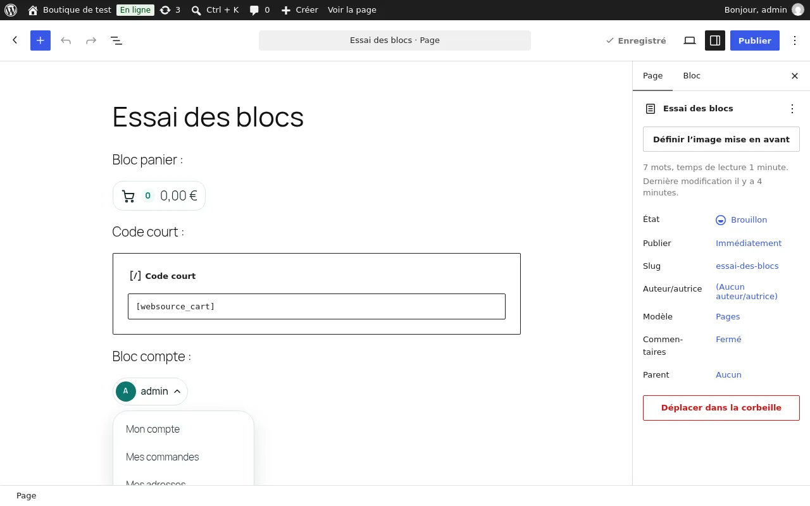Click the Essai des blocs page title

(208, 117)
